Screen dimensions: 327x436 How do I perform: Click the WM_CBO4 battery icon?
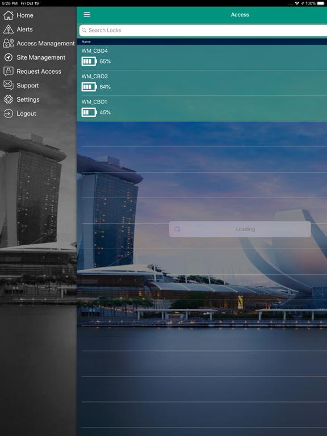tap(89, 61)
